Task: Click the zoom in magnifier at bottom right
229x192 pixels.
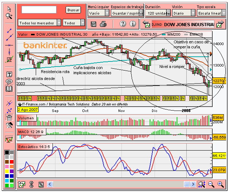Action: (x=221, y=184)
